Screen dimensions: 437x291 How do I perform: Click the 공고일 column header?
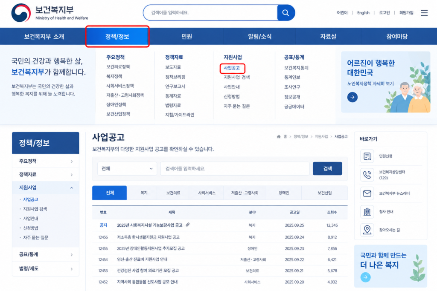pyautogui.click(x=294, y=212)
